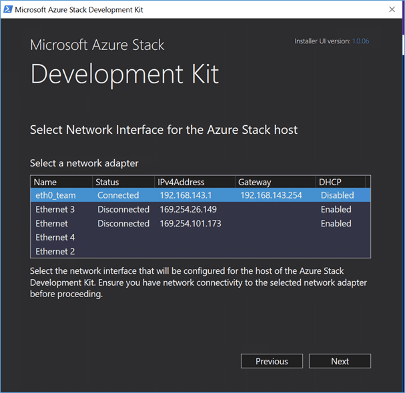Screen dimensions: 405x393
Task: Click the Connected status cell
Action: click(118, 195)
